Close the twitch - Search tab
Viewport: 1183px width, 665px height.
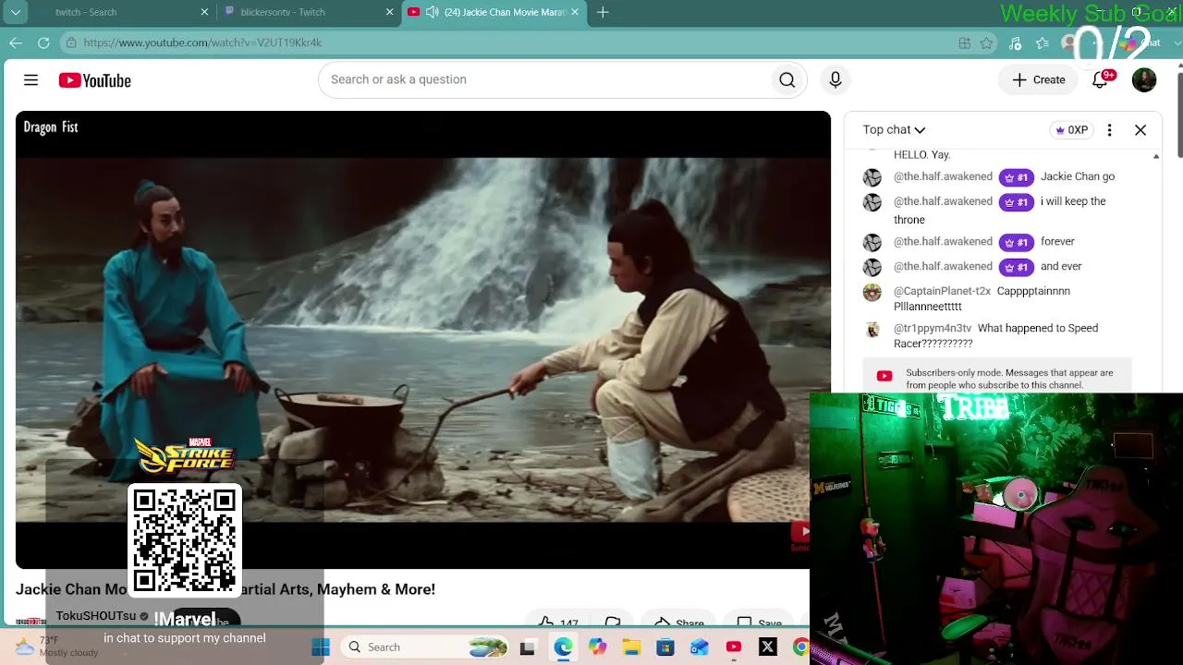coord(204,12)
